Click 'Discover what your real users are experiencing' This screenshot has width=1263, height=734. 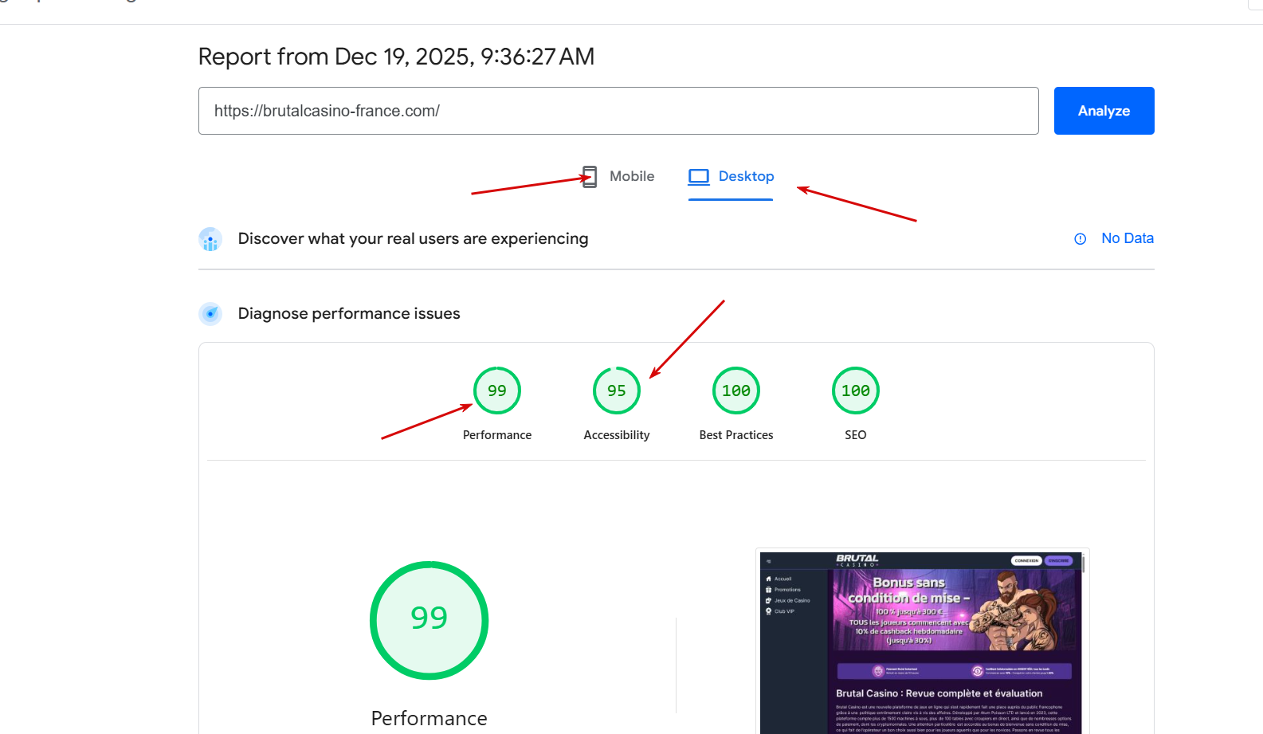click(413, 238)
